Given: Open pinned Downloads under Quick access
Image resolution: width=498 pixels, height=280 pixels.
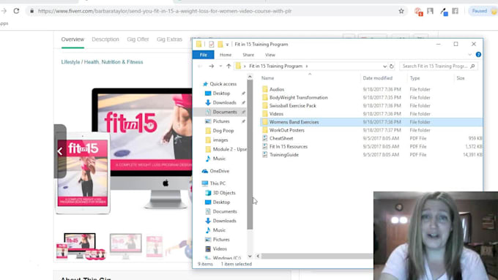Looking at the screenshot, I should point(225,103).
